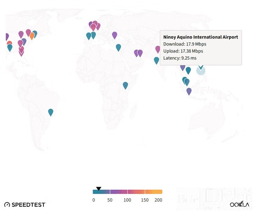The width and height of the screenshot is (254, 212).
Task: Click the black triangle marker on legend
Action: tap(99, 188)
